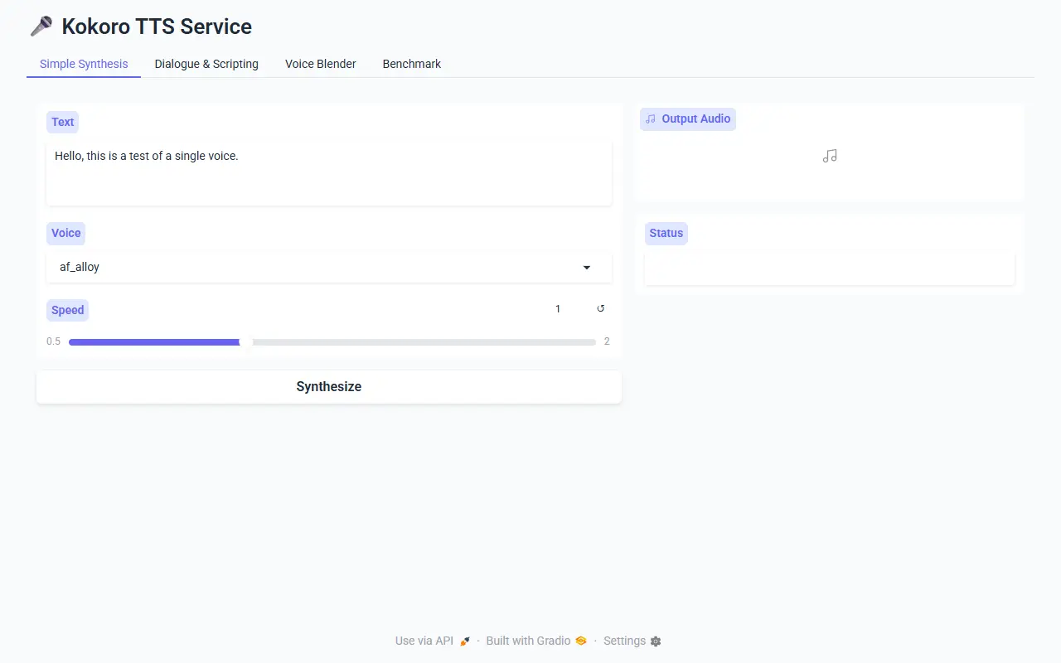Open the Dialogue & Scripting tab
This screenshot has height=663, width=1061.
tap(206, 64)
